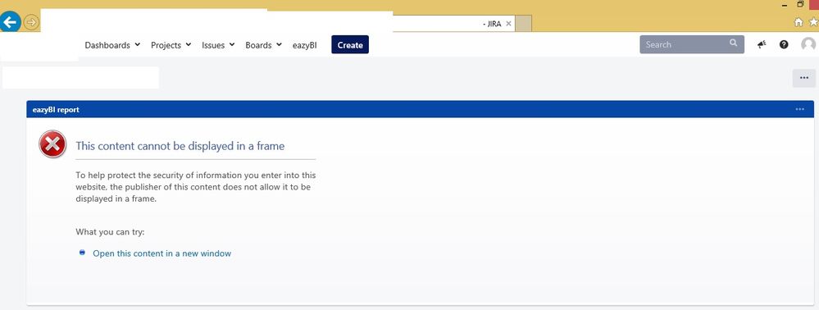
Task: Minimize the browser window
Action: tap(785, 5)
